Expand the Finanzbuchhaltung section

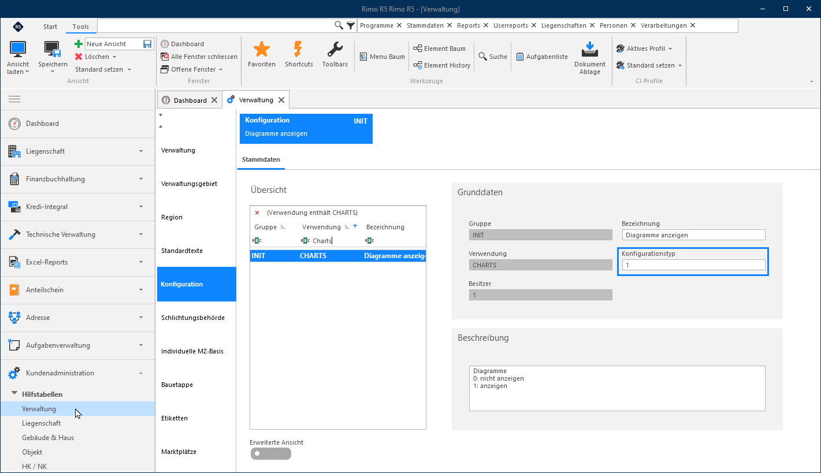77,179
